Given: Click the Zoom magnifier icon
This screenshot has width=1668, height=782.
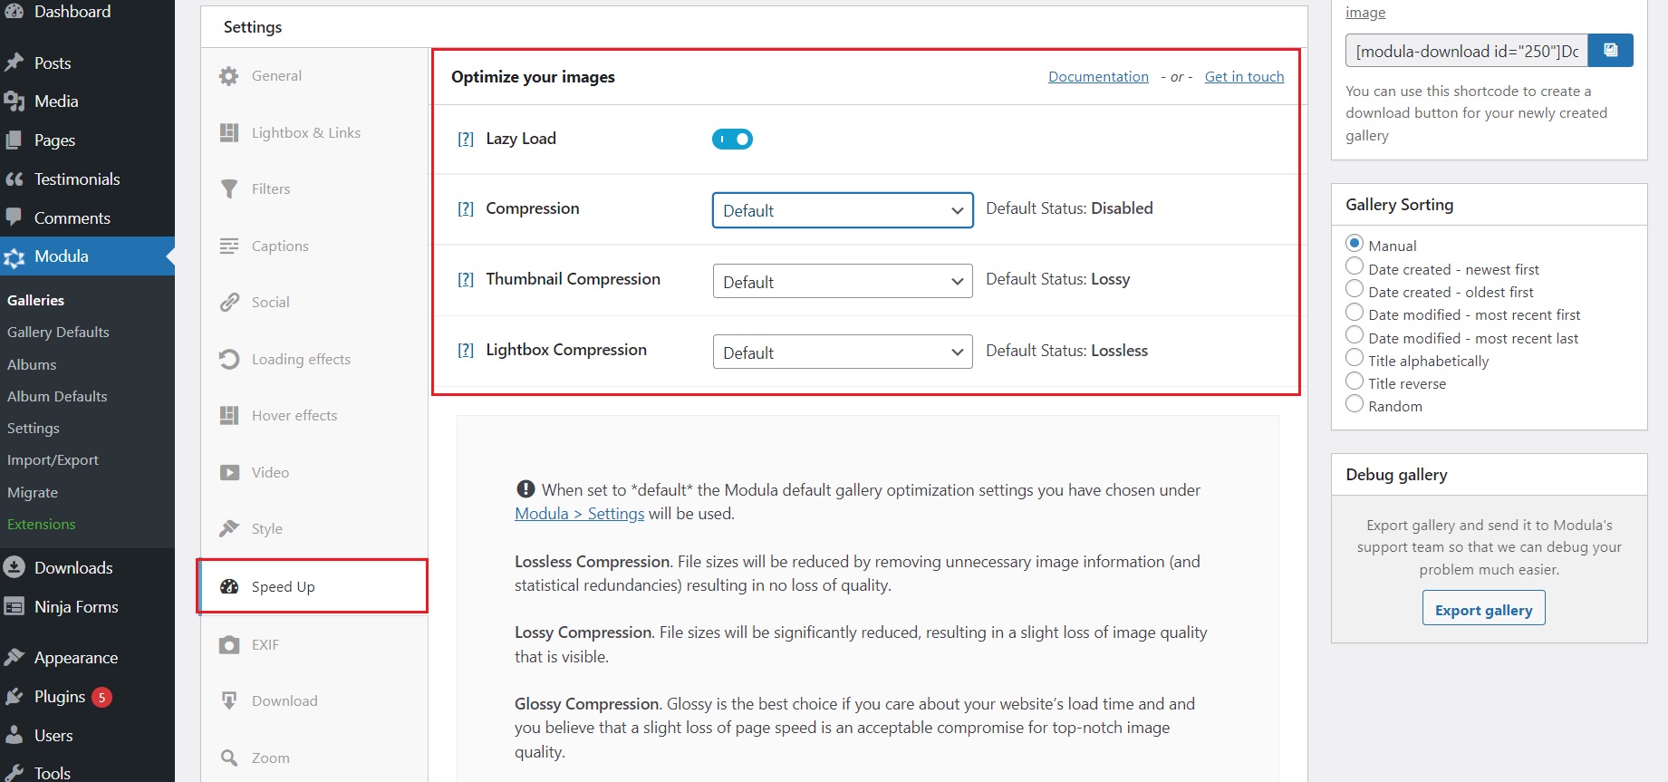Looking at the screenshot, I should pyautogui.click(x=229, y=758).
